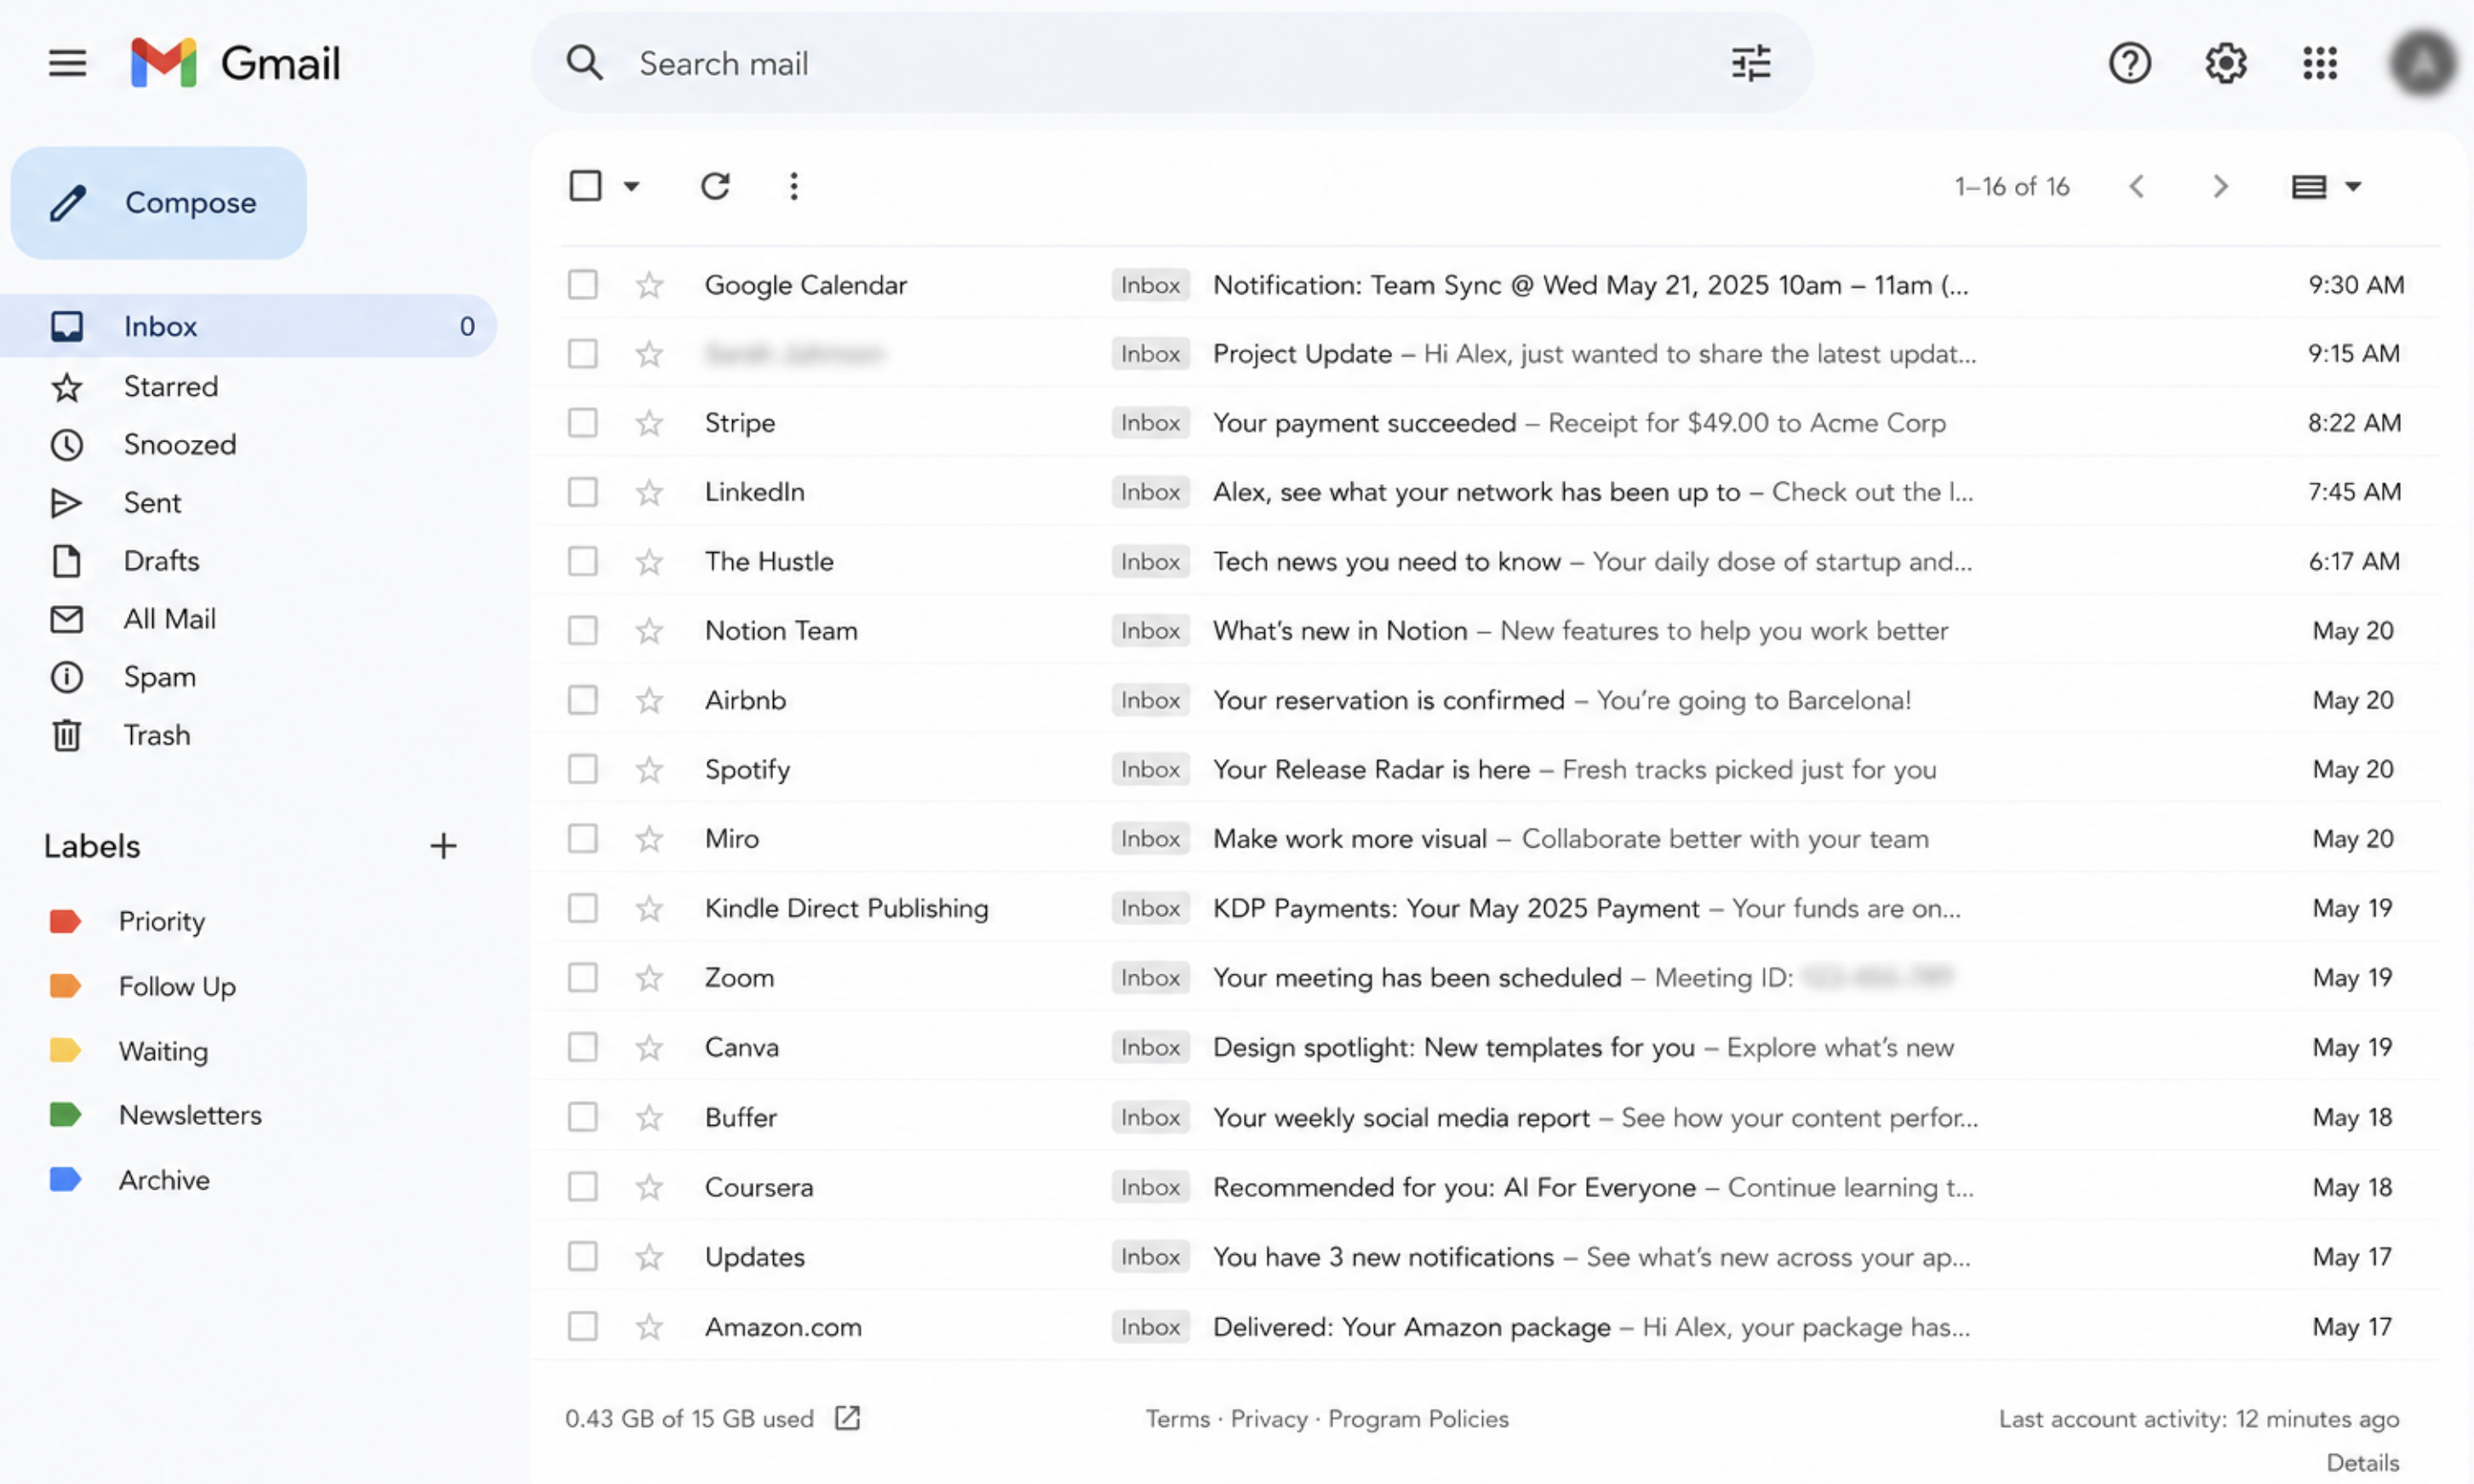Star the Airbnb reservation email
This screenshot has width=2474, height=1484.
tap(650, 700)
